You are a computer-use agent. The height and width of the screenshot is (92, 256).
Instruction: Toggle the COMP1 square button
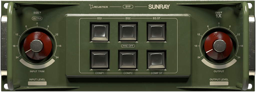[x=99, y=59]
